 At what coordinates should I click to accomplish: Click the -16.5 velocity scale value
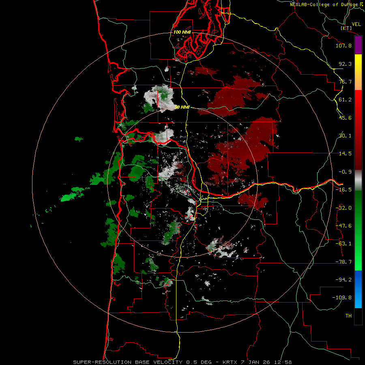click(x=344, y=190)
